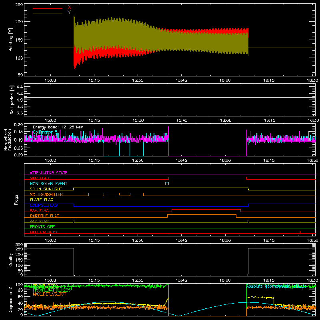
Task: Select the SAA_FLAG label
Action: 39,210
